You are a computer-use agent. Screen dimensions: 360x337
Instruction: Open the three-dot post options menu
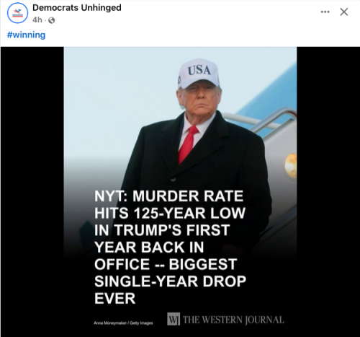click(x=325, y=12)
